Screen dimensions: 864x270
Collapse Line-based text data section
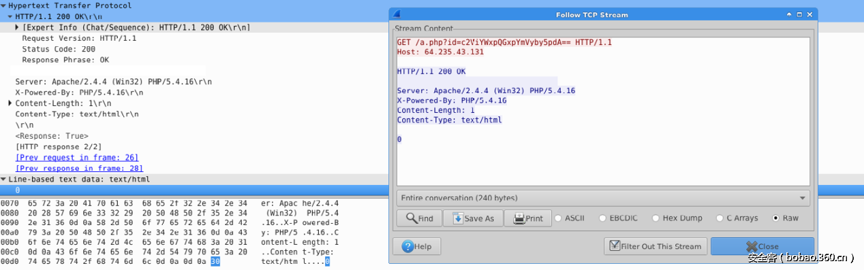tap(3, 180)
